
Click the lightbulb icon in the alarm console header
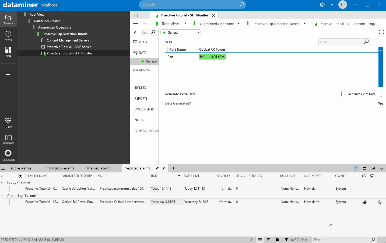coord(356,168)
